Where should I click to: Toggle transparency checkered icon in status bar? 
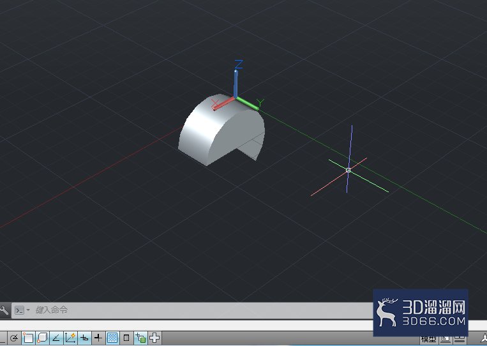point(112,338)
